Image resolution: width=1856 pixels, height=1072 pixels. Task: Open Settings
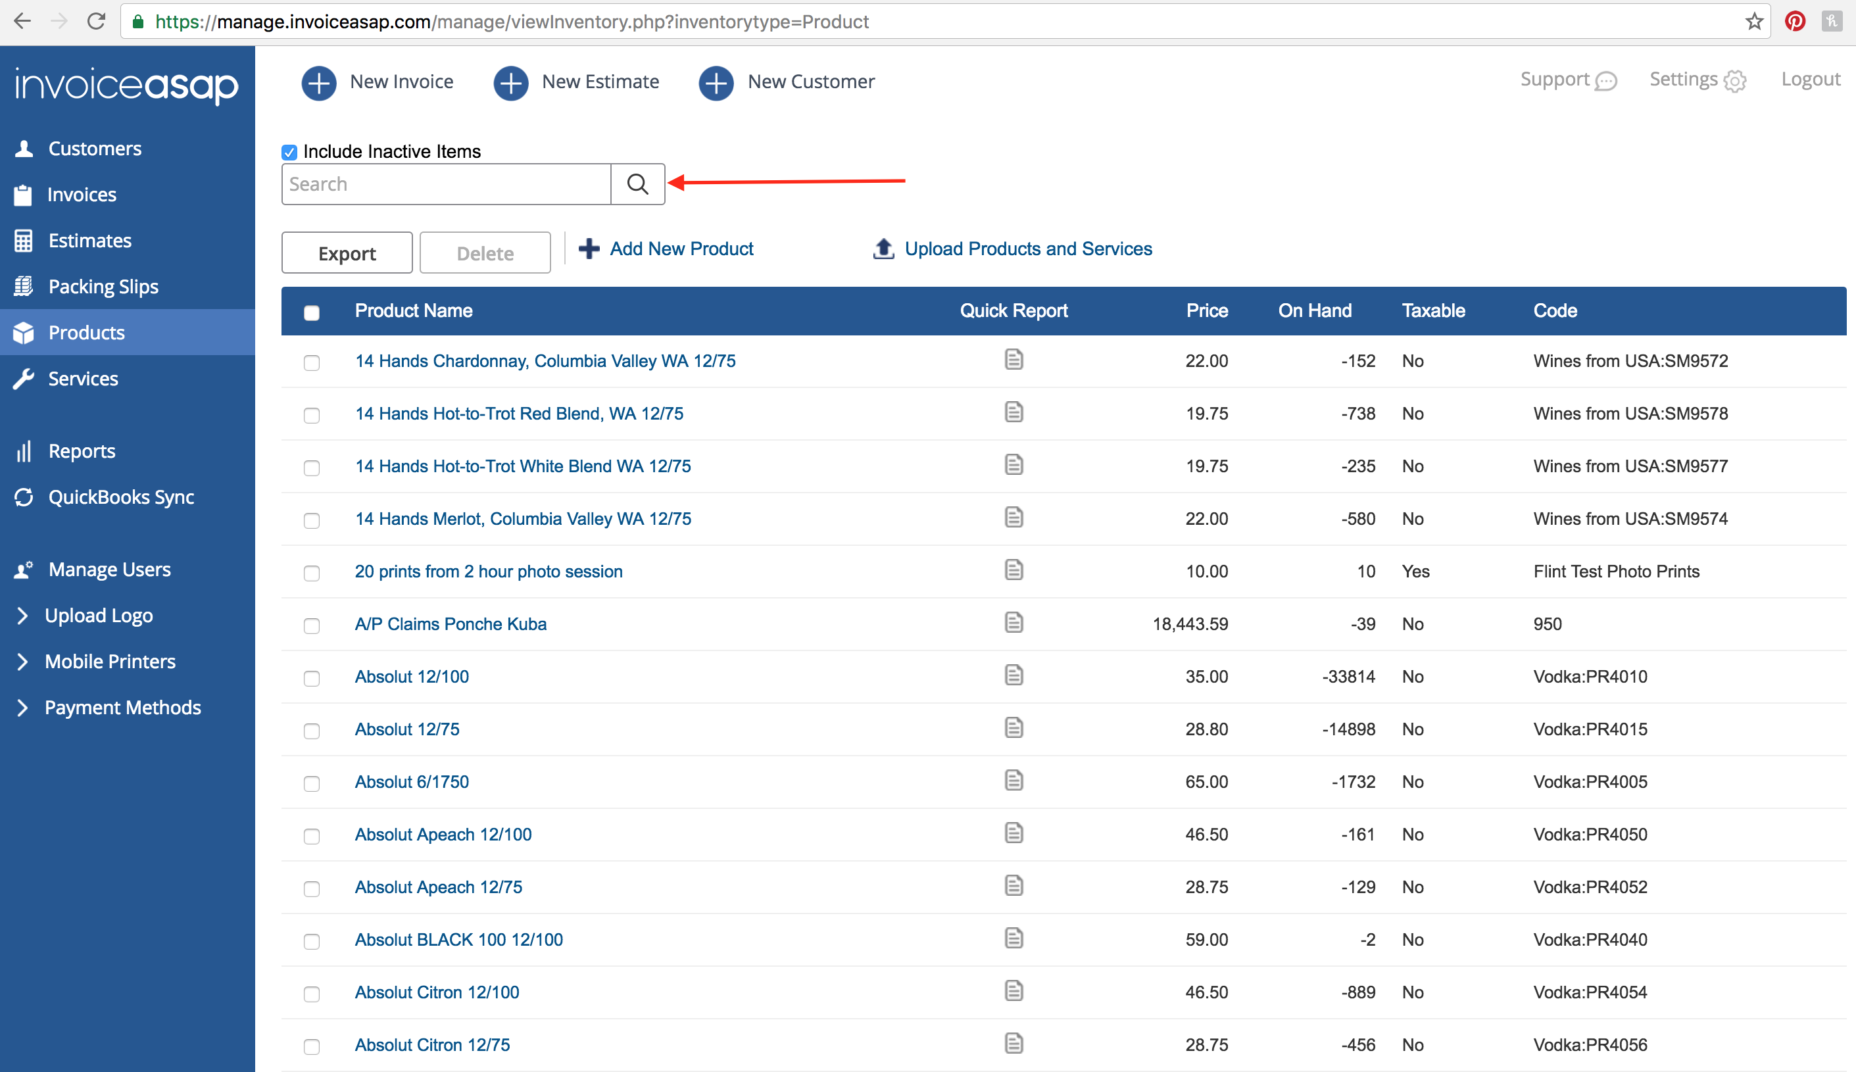pyautogui.click(x=1697, y=80)
